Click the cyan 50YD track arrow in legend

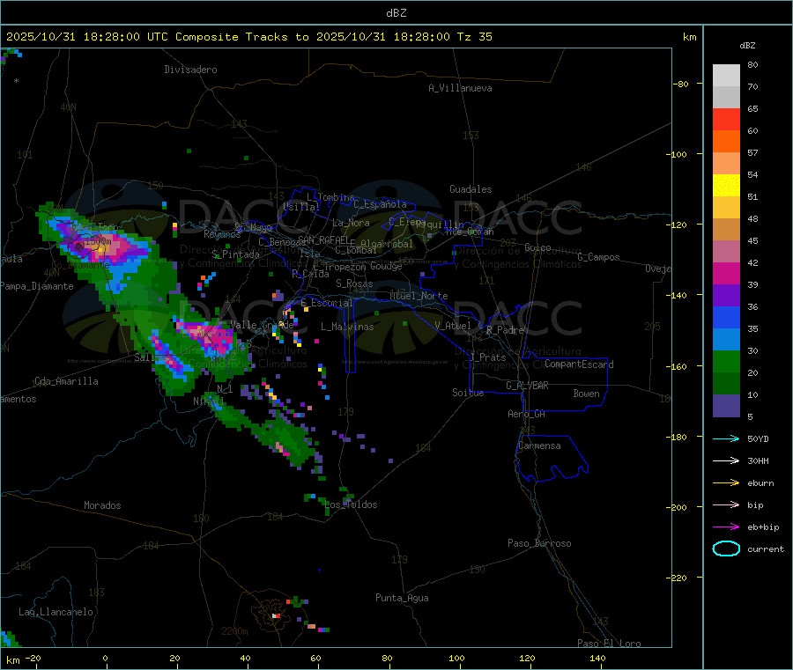(x=726, y=438)
